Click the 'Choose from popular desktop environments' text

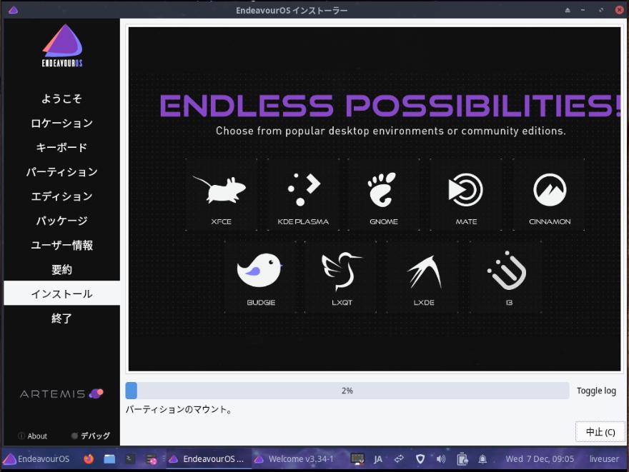390,131
